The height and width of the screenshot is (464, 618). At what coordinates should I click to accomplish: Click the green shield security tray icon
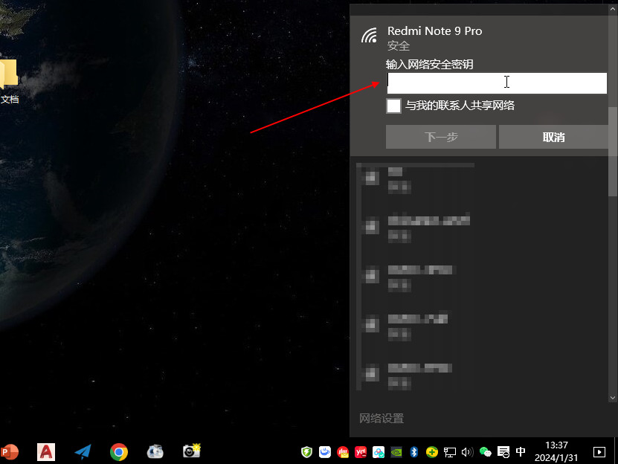[x=306, y=451]
